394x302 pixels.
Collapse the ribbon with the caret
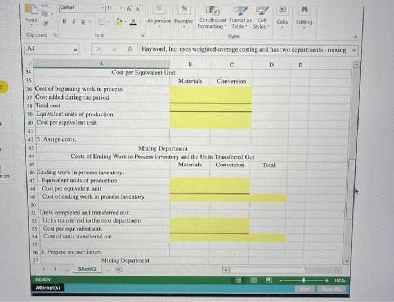[355, 37]
